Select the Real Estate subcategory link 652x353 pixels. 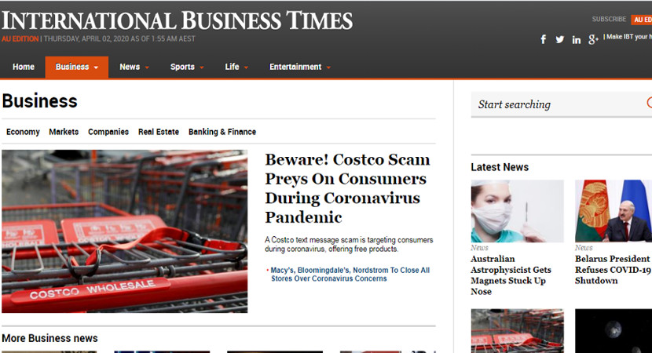click(x=159, y=132)
